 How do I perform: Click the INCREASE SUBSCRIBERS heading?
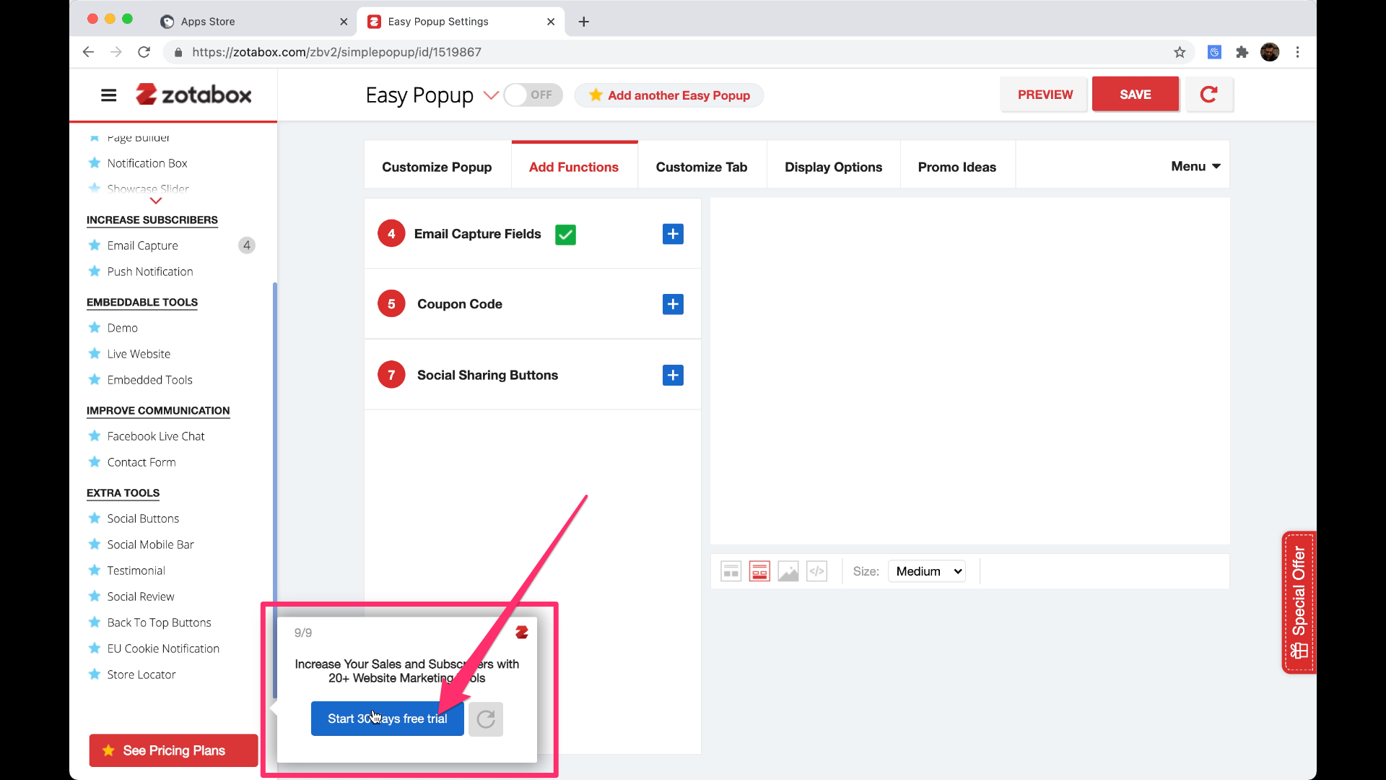point(152,220)
